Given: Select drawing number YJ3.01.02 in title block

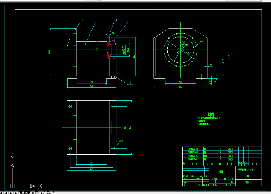Looking at the screenshot, I should (x=249, y=182).
